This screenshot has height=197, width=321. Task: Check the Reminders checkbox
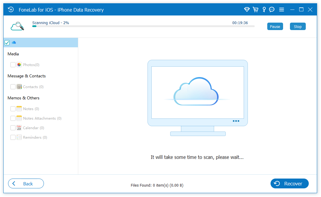click(13, 137)
